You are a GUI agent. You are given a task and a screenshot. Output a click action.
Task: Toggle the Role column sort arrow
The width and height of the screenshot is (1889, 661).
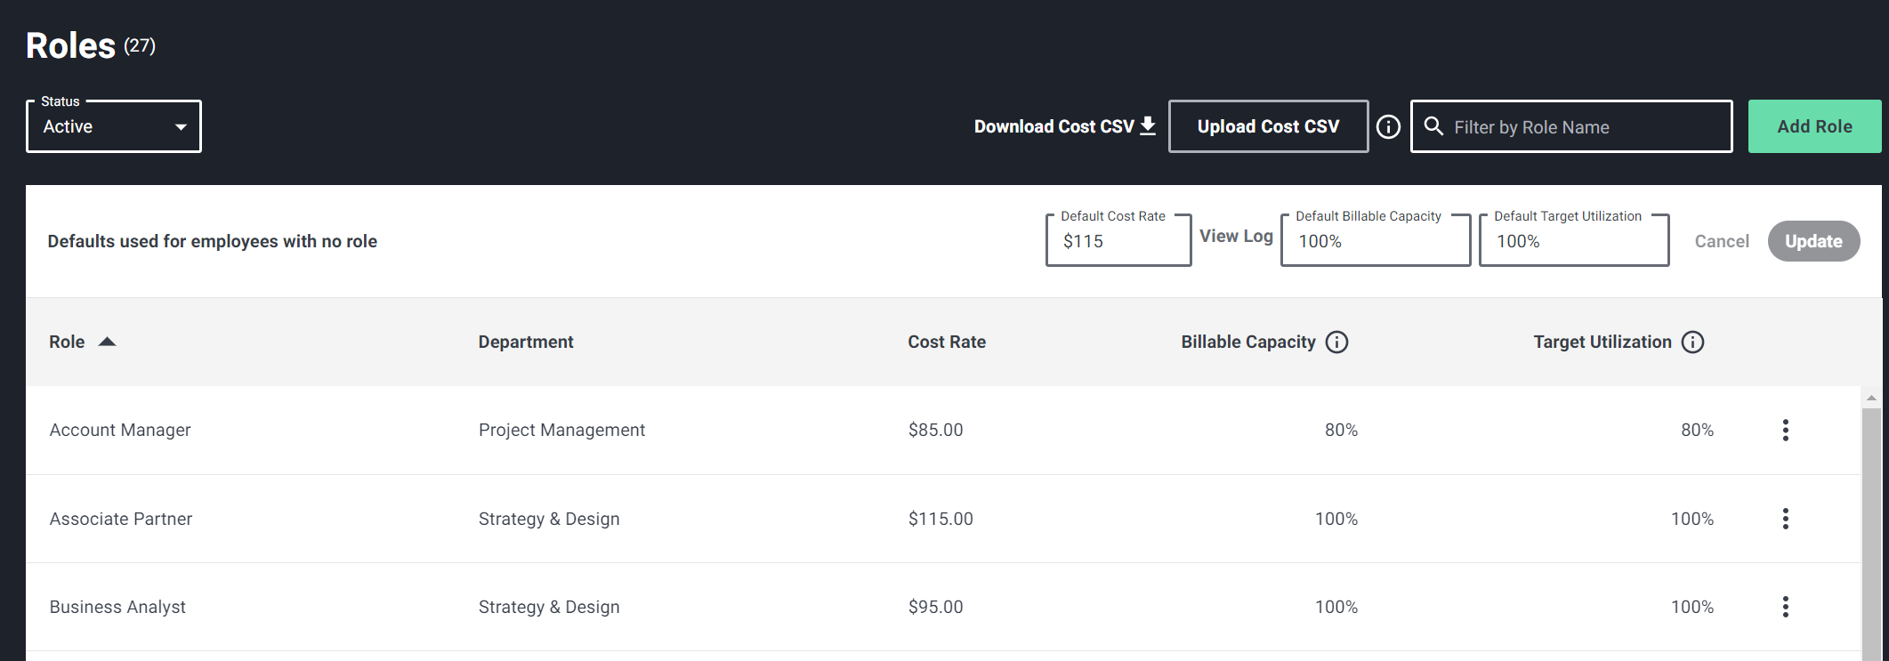pyautogui.click(x=107, y=343)
